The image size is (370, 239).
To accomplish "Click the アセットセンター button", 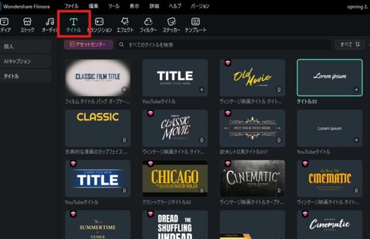I will tap(88, 44).
